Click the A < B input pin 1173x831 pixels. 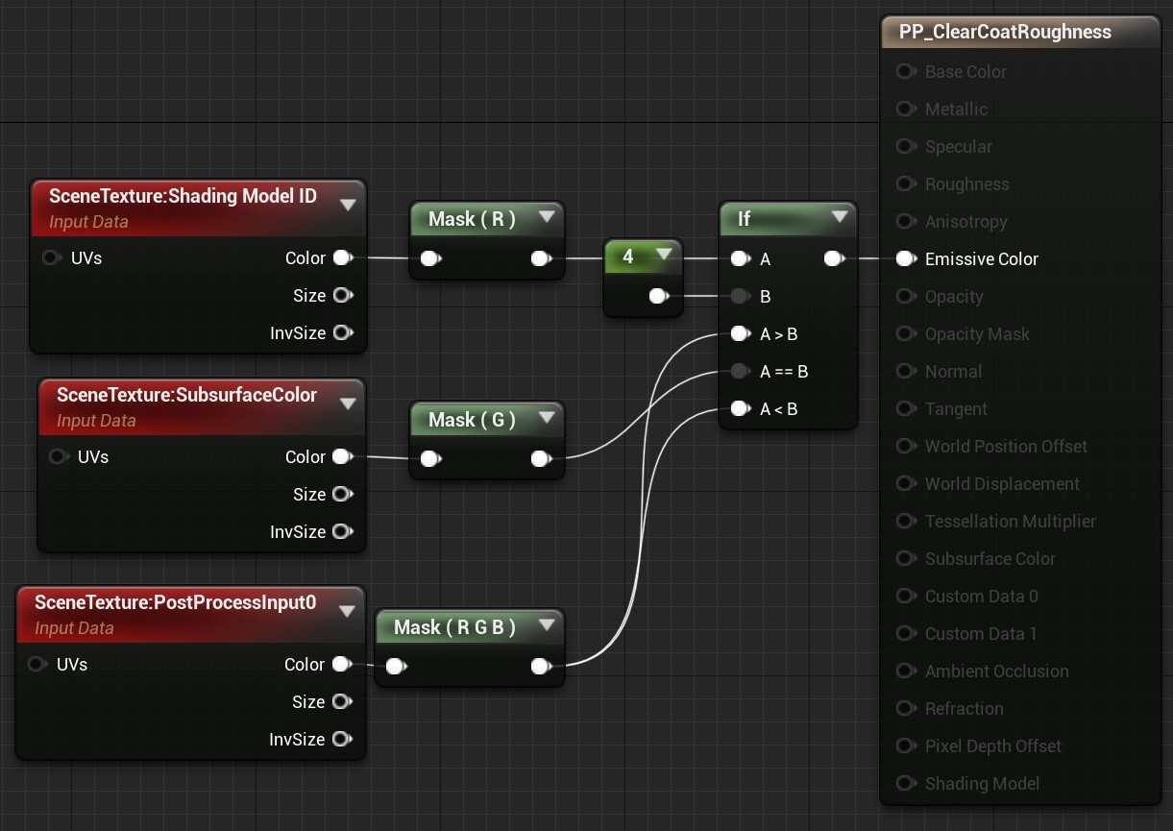(x=740, y=408)
